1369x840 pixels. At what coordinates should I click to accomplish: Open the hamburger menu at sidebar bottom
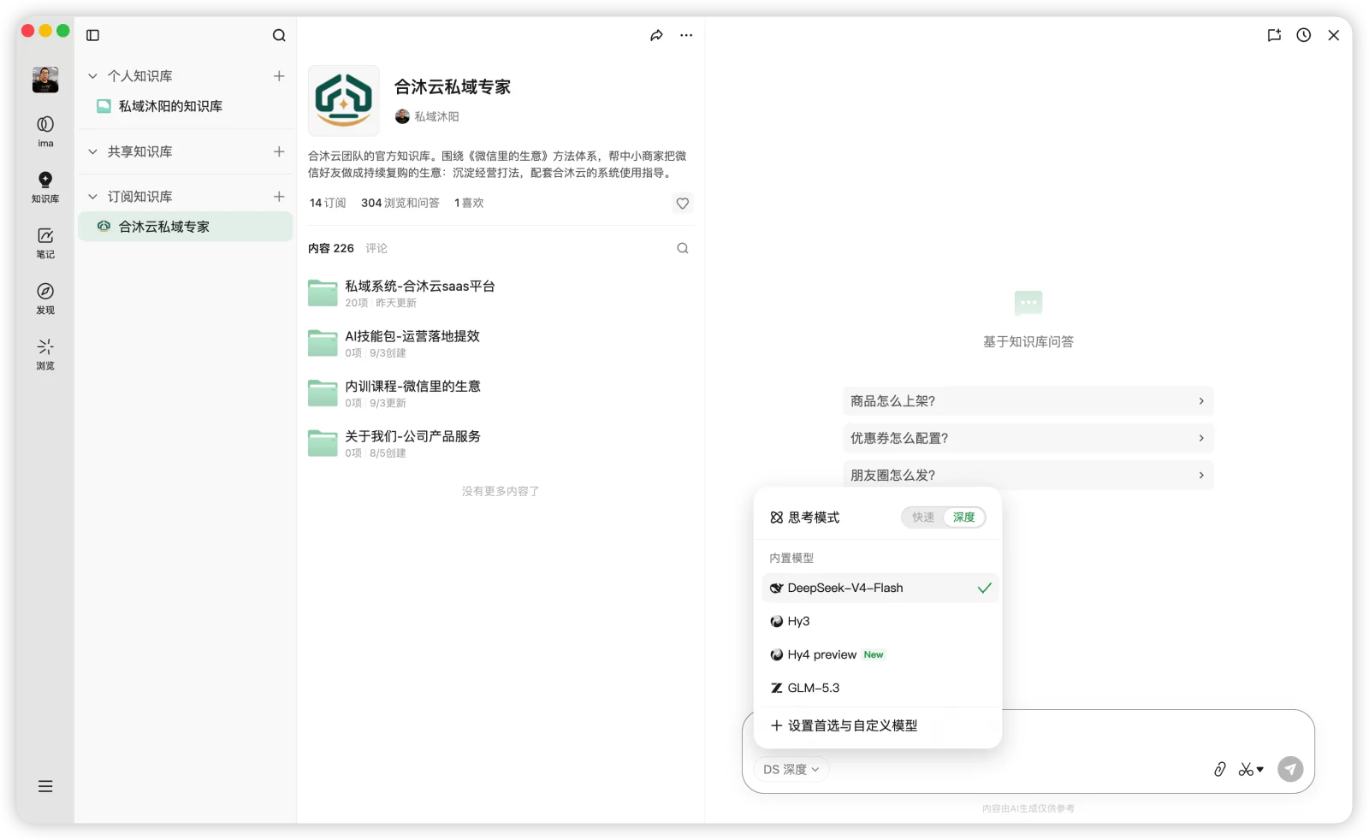click(45, 786)
